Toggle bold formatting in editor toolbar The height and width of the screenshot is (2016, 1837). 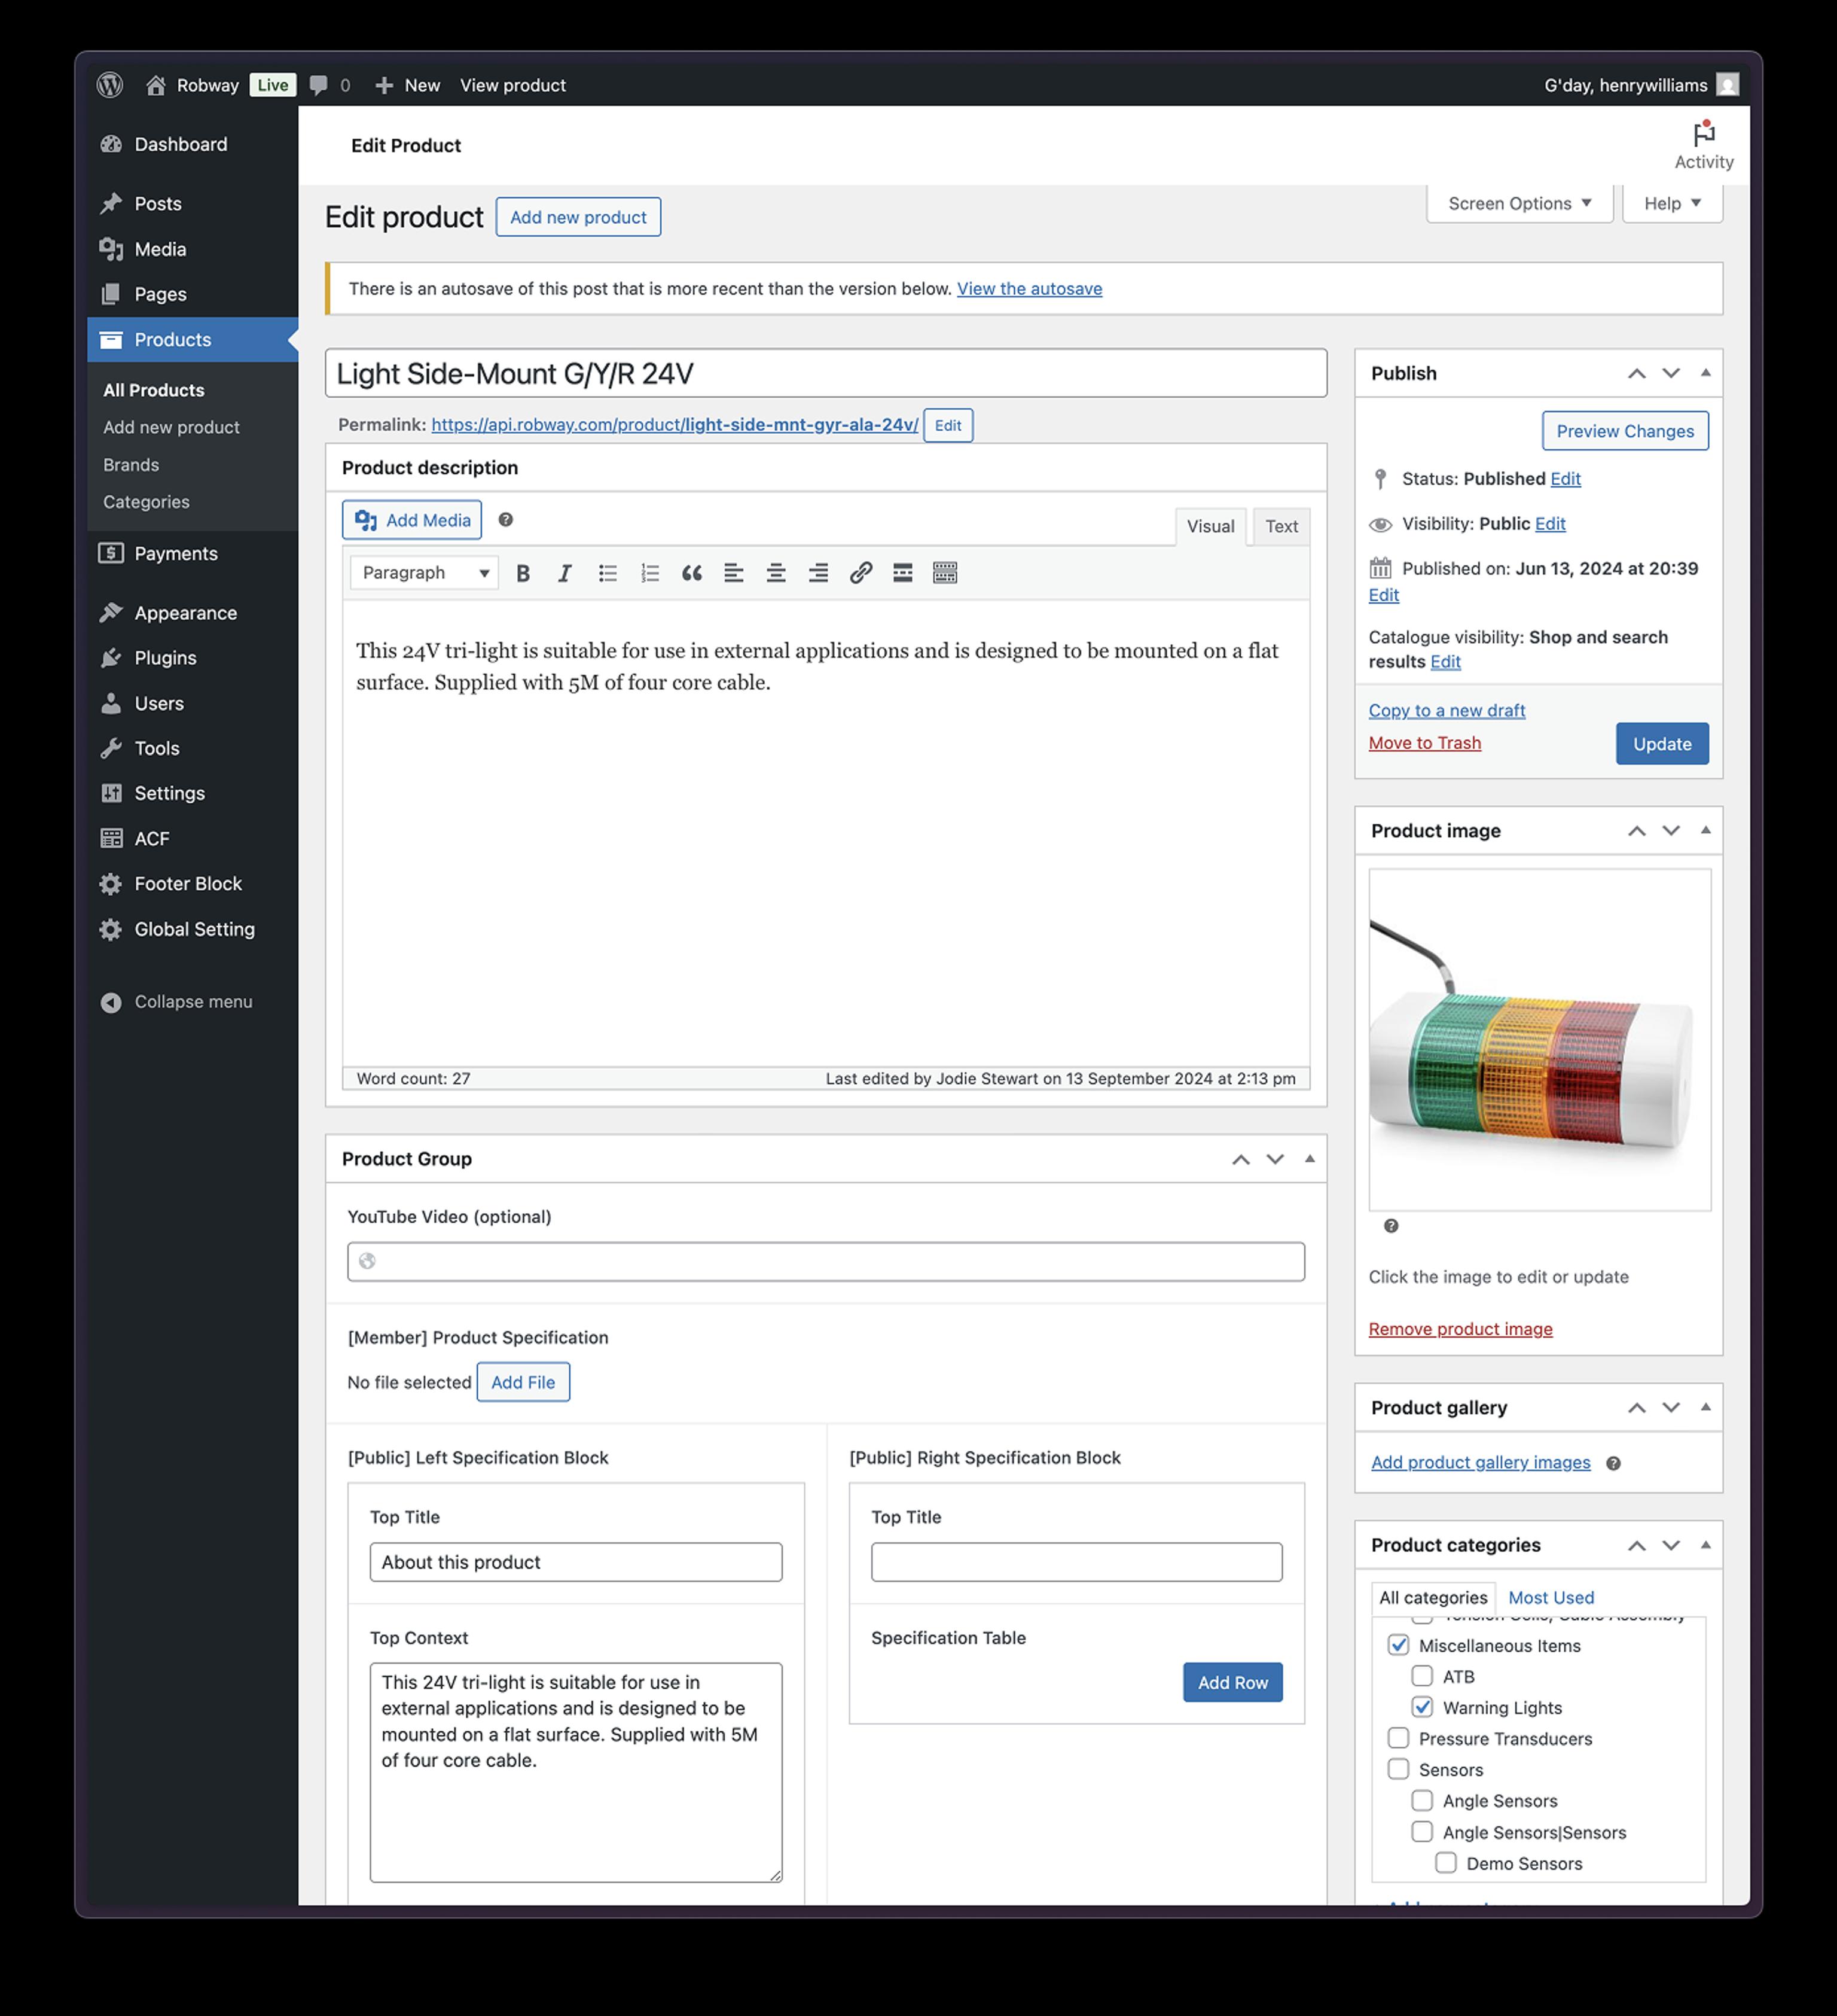point(521,573)
